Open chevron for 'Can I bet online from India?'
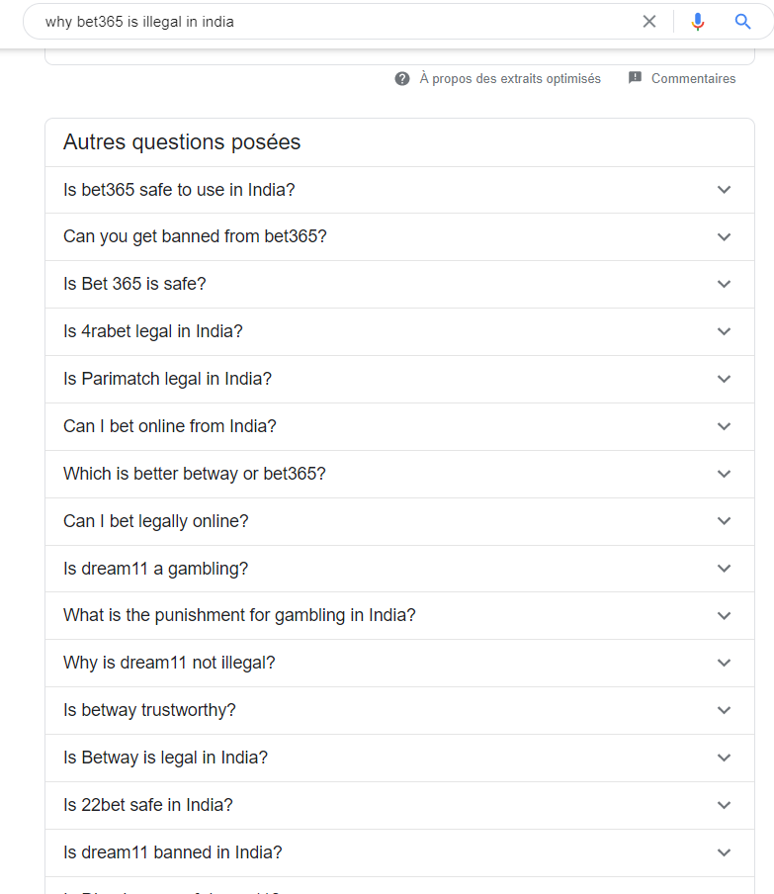 724,426
